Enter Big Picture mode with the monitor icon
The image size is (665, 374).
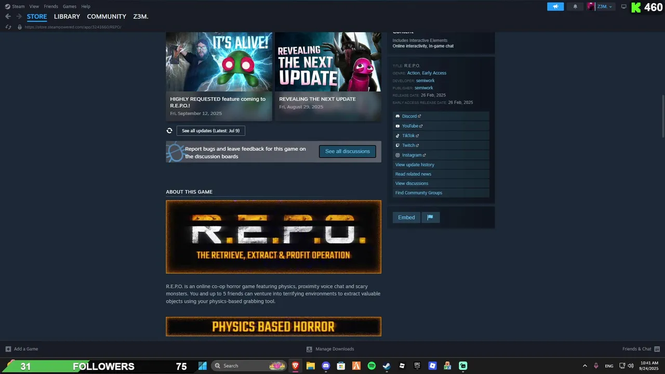624,7
